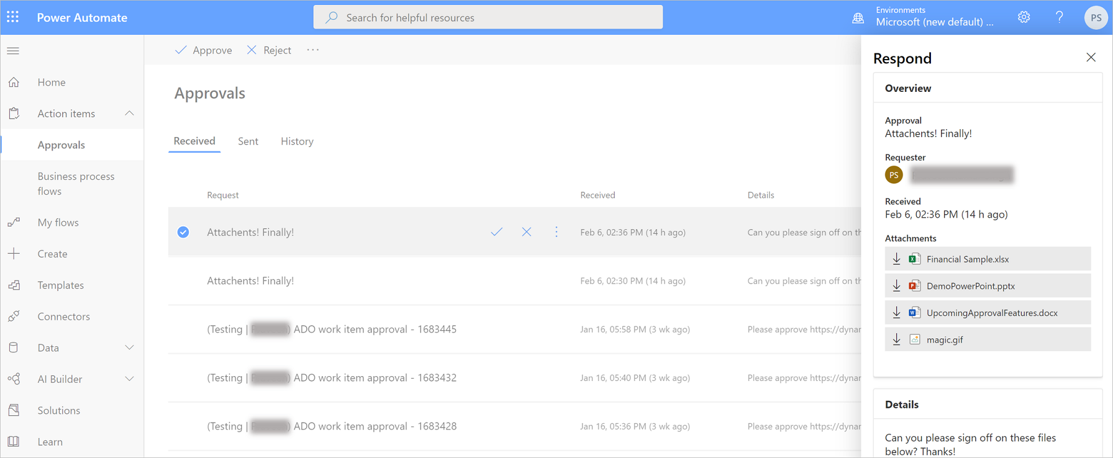The height and width of the screenshot is (458, 1113).
Task: Click the Home house icon in sidebar
Action: pos(14,82)
